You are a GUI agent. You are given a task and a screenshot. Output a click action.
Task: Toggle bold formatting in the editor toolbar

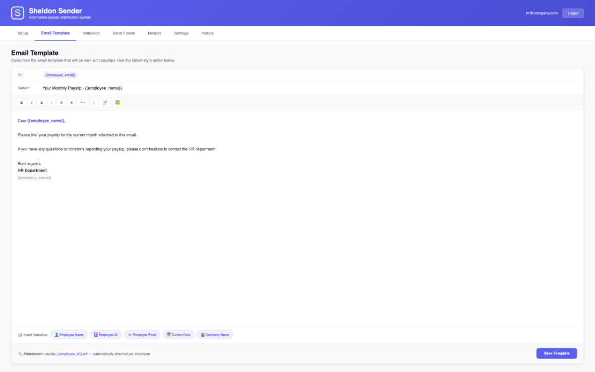click(21, 102)
